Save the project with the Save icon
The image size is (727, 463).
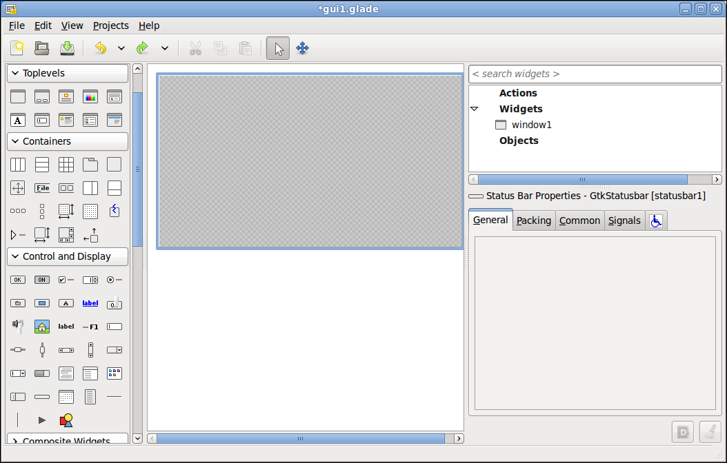click(x=67, y=48)
